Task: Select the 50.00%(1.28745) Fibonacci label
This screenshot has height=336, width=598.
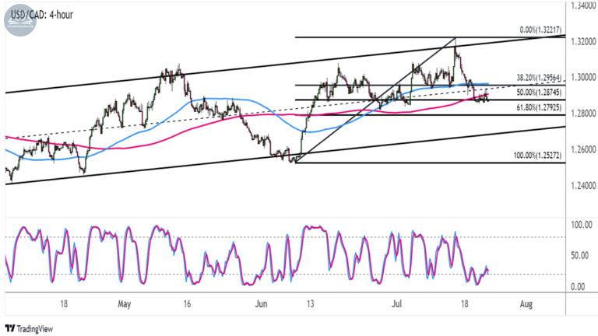Action: [x=539, y=93]
